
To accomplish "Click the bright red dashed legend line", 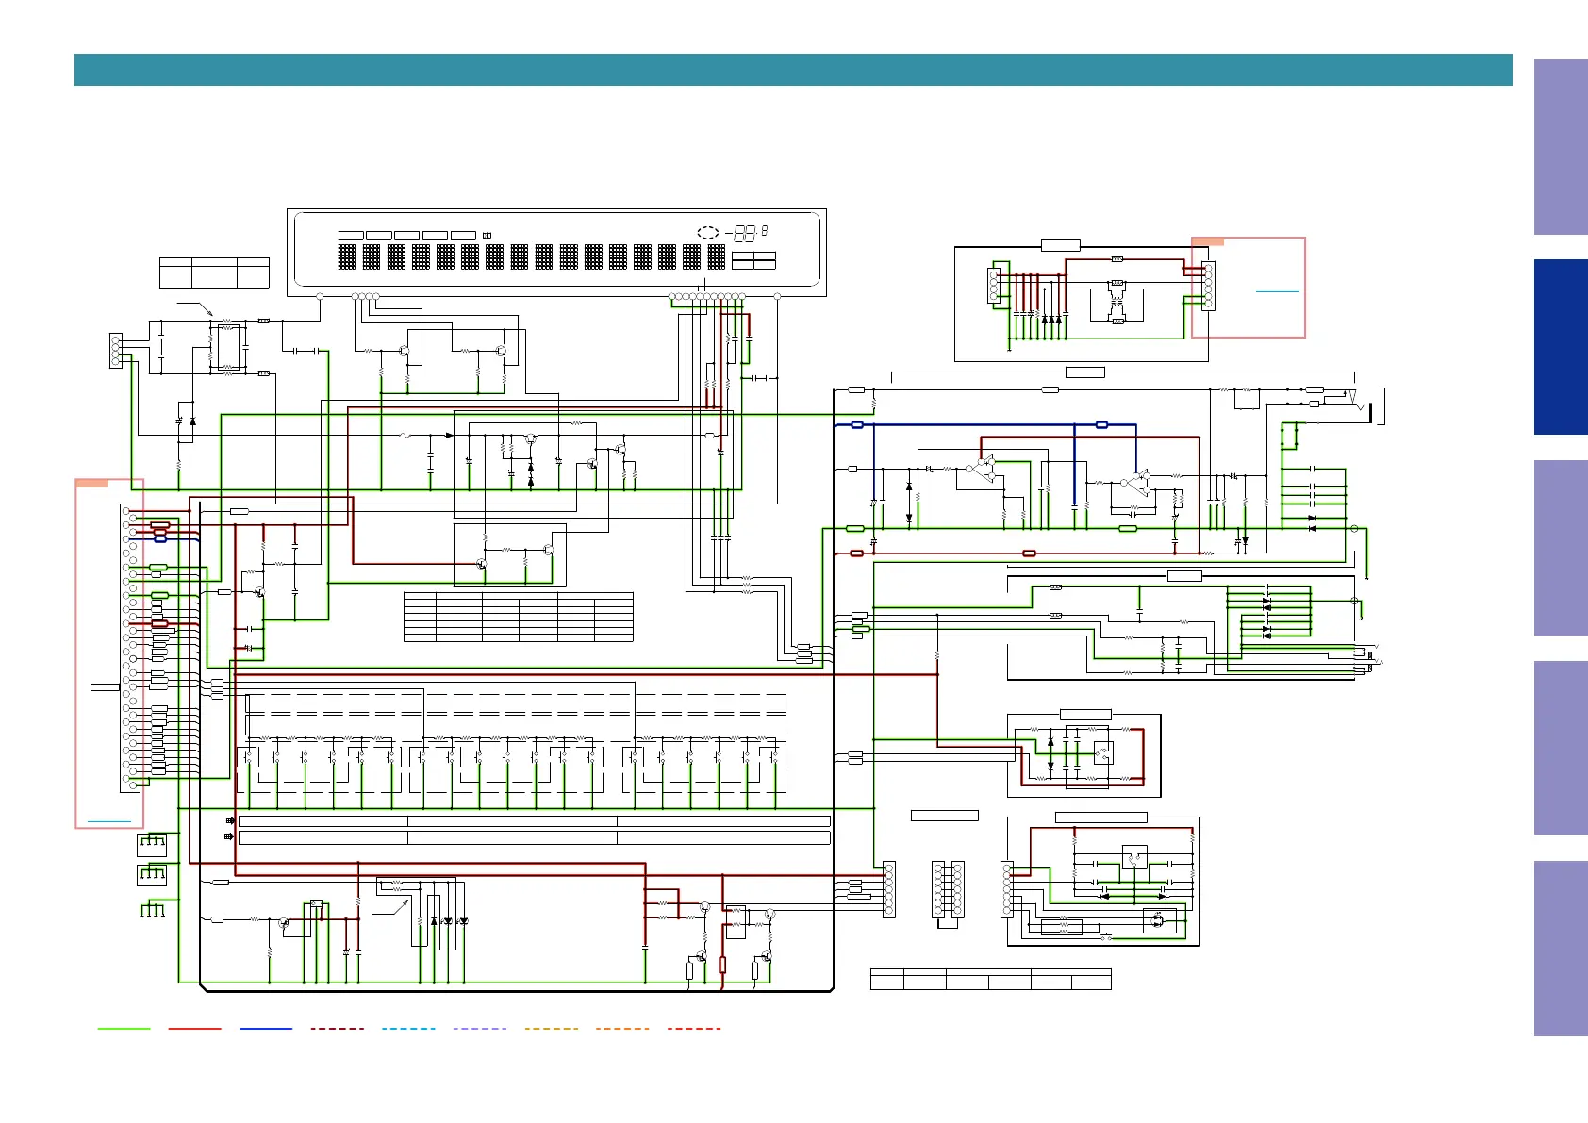I will pos(693,1029).
